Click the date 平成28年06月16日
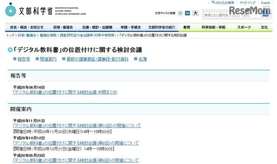The width and height of the screenshot is (277, 164). 29,87
